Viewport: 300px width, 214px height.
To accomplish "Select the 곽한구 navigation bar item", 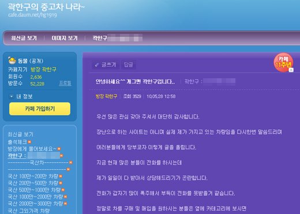I will coord(117,38).
